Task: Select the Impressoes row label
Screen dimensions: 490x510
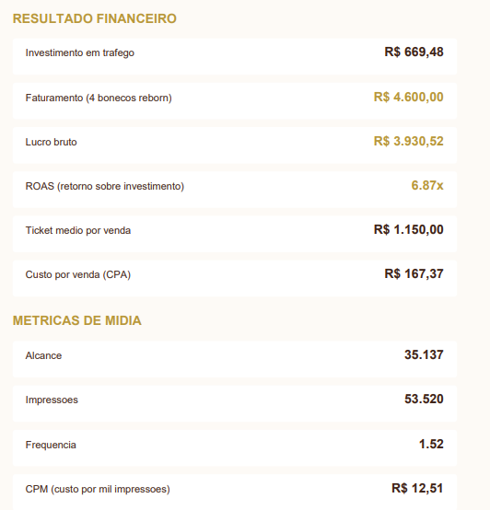Action: [52, 400]
